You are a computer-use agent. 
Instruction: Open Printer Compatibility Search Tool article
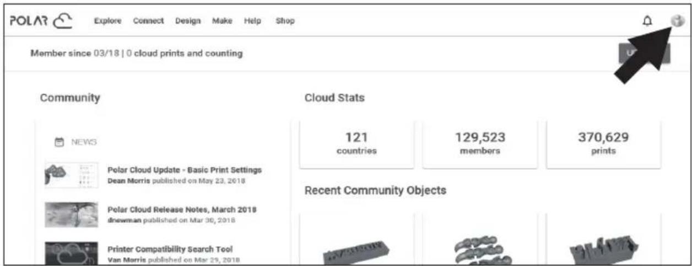click(x=170, y=250)
